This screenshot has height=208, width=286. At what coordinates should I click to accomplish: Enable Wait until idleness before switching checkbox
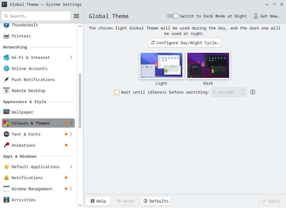[117, 92]
